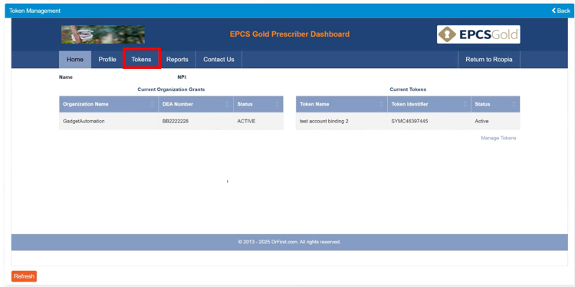
Task: Click the DEA Number column header
Action: [195, 104]
